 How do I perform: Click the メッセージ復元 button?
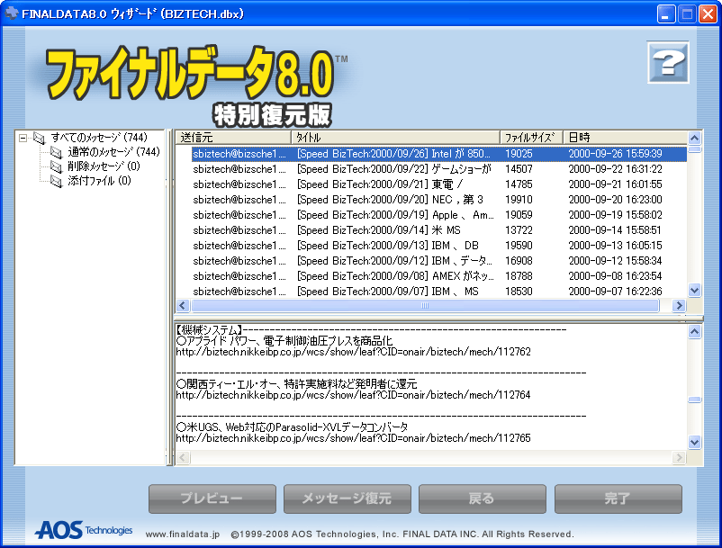[x=347, y=499]
